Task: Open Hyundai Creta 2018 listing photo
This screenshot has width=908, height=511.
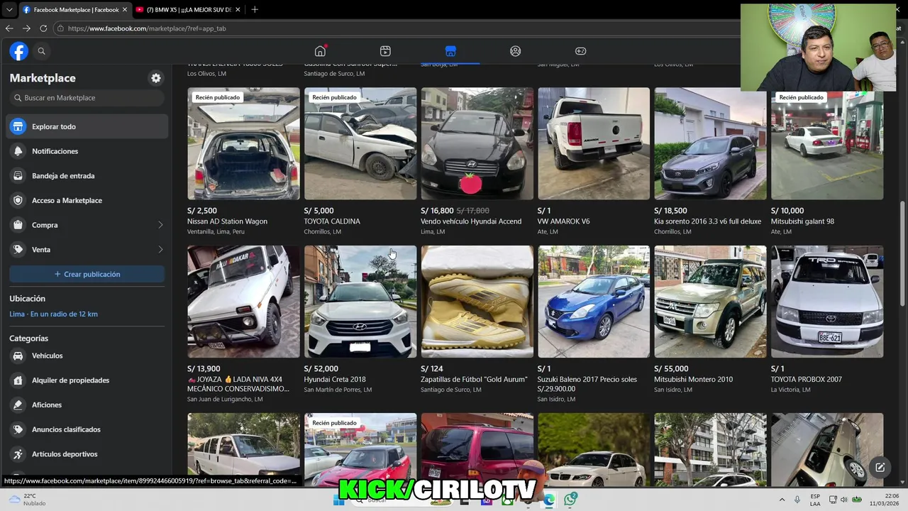Action: 360,302
